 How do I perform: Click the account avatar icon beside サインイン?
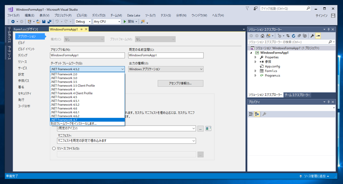(x=333, y=15)
